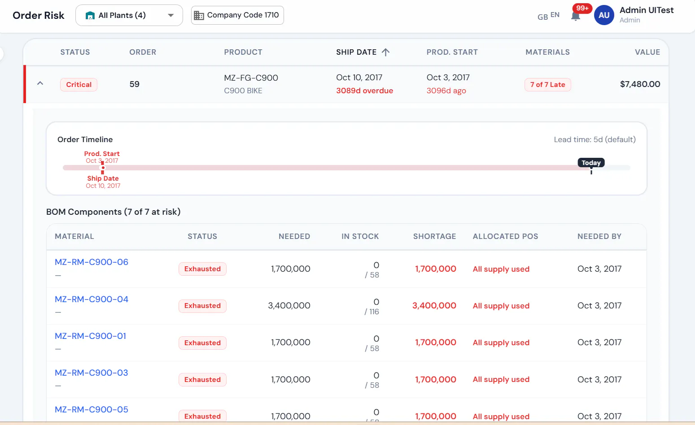Click Needed By date for MZ-RM-C900-04
The height and width of the screenshot is (425, 695).
coord(599,305)
